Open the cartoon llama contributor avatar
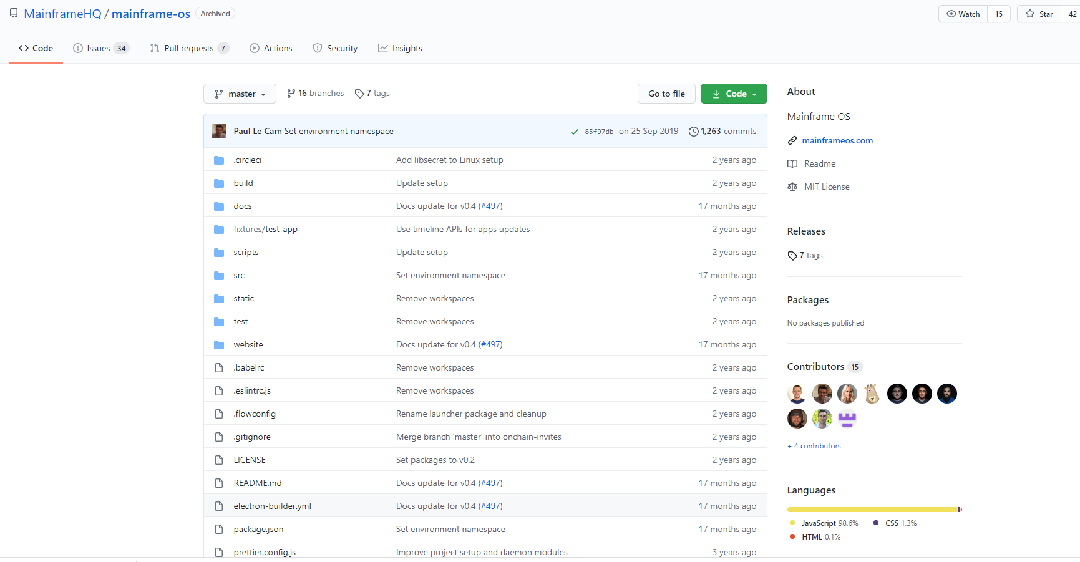This screenshot has height=562, width=1080. tap(872, 394)
